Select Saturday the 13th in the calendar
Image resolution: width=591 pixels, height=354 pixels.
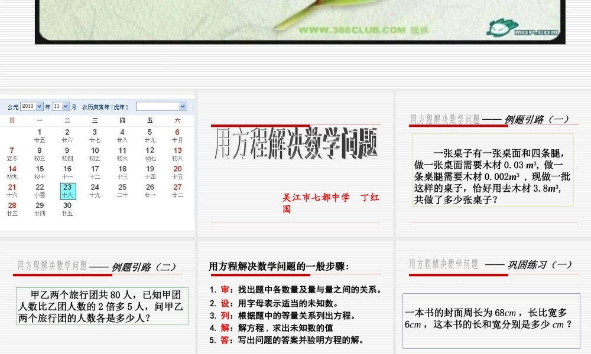(177, 154)
